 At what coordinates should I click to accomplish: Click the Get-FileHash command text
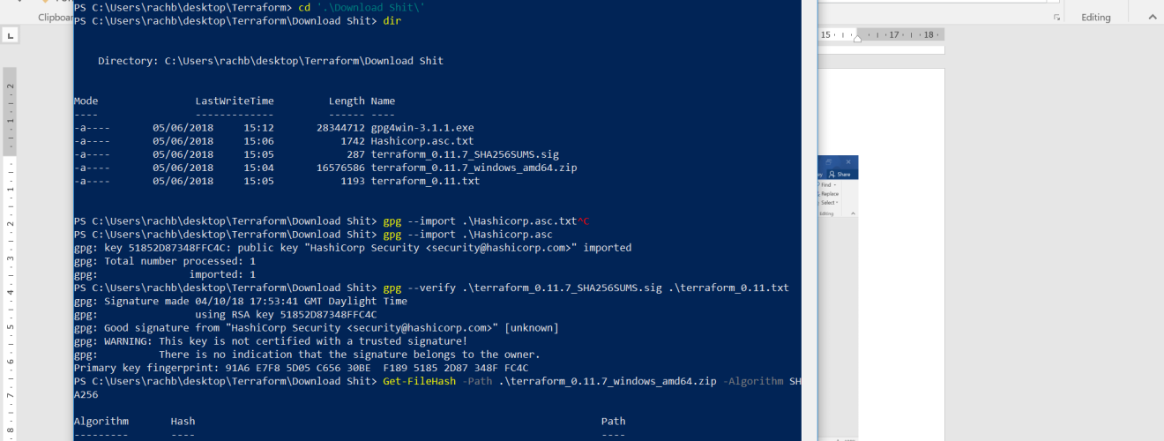[x=419, y=381]
